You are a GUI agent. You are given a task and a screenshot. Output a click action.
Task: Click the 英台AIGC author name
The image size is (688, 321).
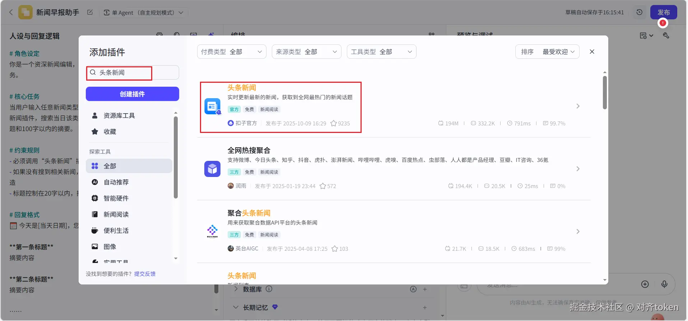[247, 249]
